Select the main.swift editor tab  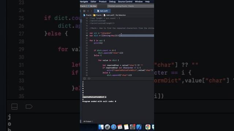(102, 11)
